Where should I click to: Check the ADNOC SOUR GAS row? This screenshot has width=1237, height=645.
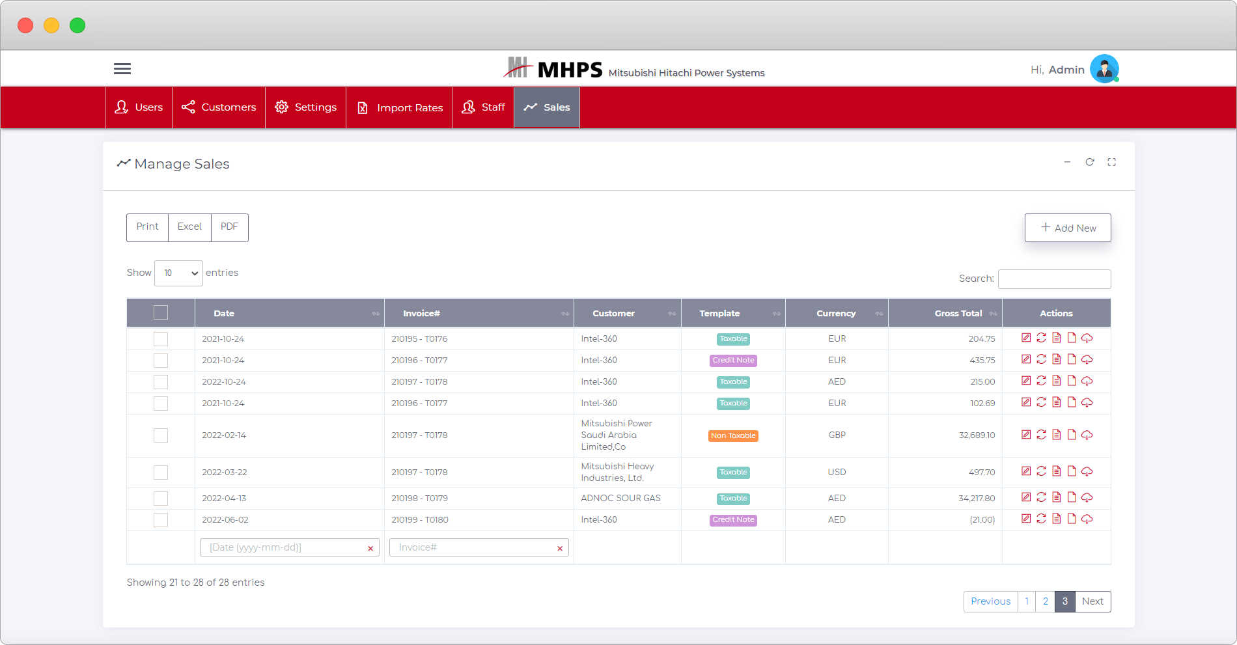click(x=161, y=499)
